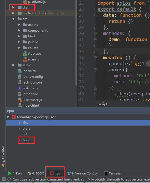The image size is (150, 183).
Task: Click the App.vue file icon
Action: coord(25,54)
